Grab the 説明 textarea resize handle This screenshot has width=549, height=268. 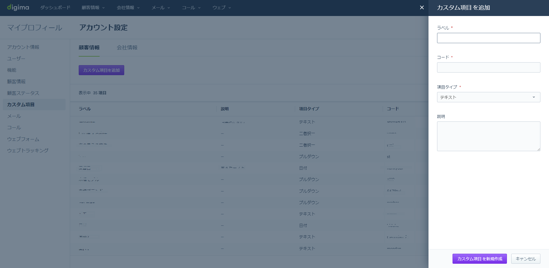538,149
